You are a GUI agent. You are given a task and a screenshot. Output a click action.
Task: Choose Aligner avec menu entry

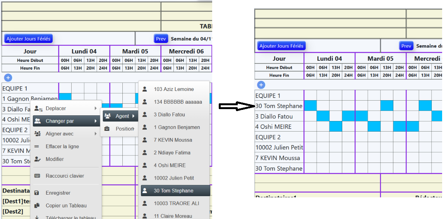66,133
